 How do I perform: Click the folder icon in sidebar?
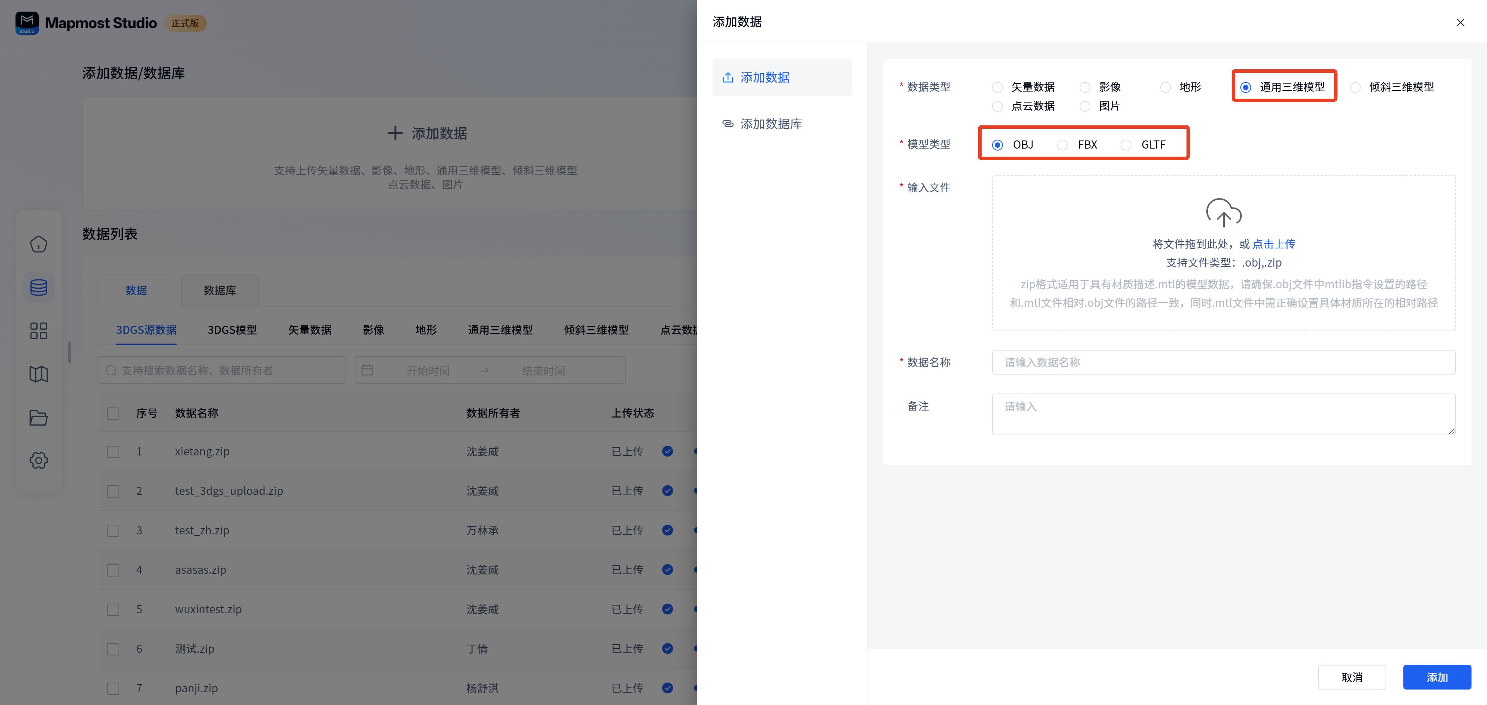pyautogui.click(x=38, y=417)
